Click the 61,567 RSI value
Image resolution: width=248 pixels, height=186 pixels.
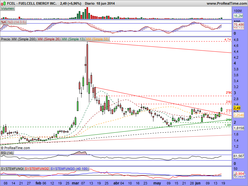[x=239, y=156]
